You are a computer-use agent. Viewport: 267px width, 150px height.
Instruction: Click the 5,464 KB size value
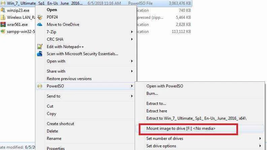coord(183,17)
